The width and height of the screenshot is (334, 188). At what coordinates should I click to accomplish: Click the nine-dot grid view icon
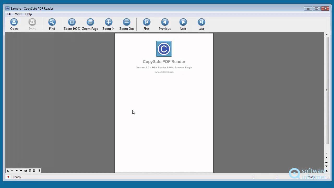39,171
